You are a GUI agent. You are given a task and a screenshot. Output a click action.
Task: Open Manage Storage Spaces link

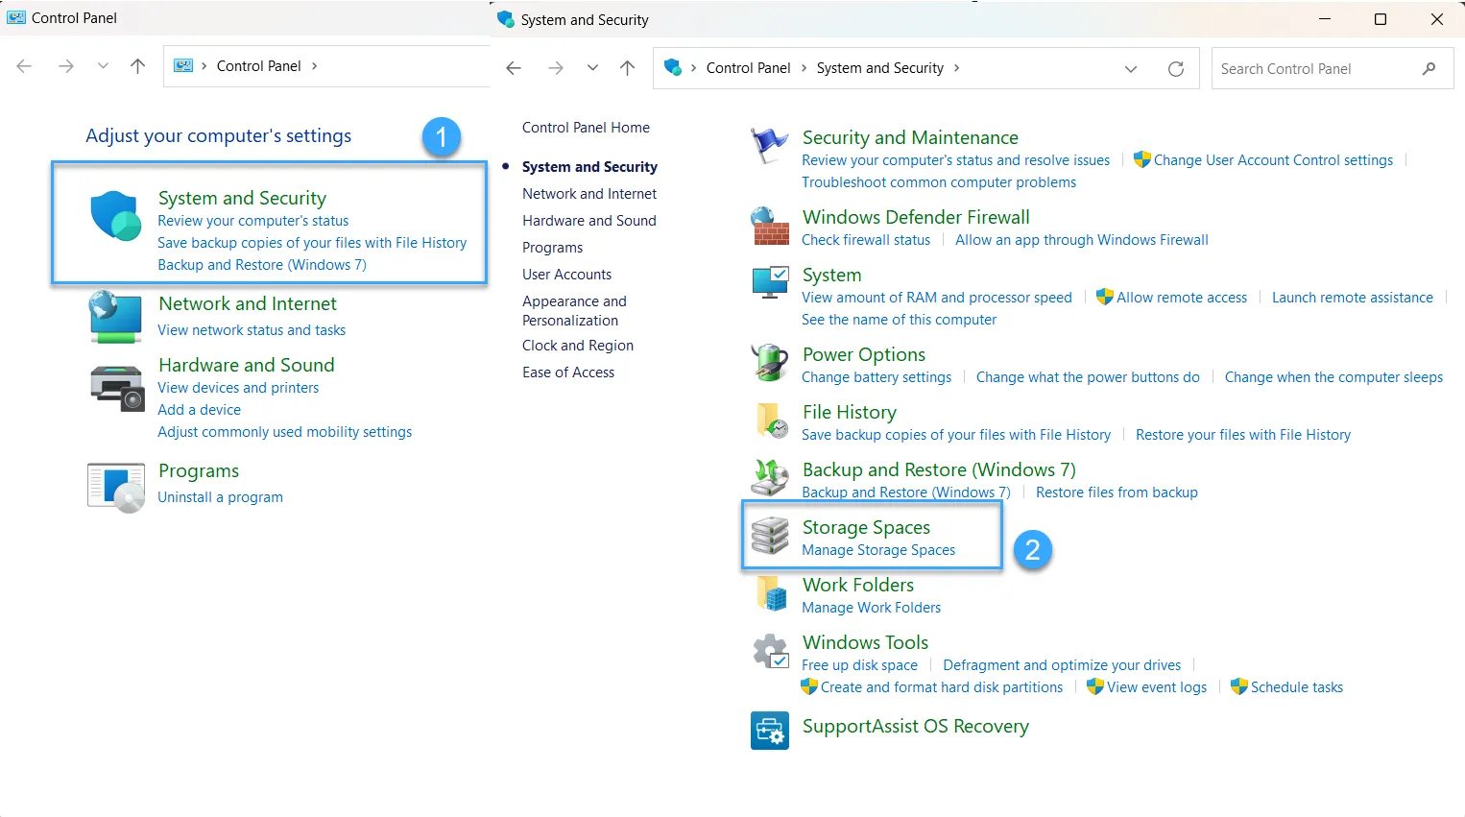(x=878, y=550)
